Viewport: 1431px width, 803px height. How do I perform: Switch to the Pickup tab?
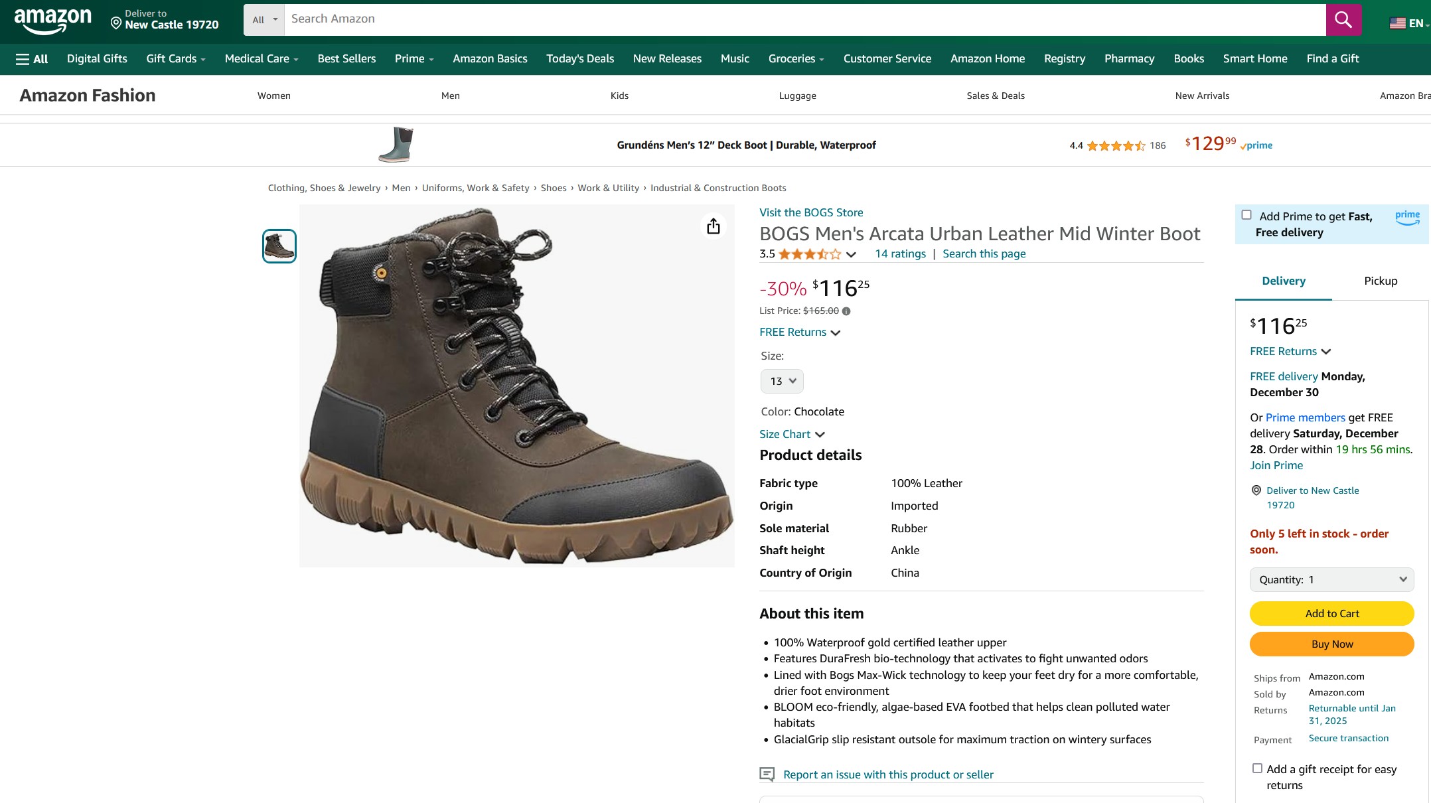pyautogui.click(x=1381, y=281)
